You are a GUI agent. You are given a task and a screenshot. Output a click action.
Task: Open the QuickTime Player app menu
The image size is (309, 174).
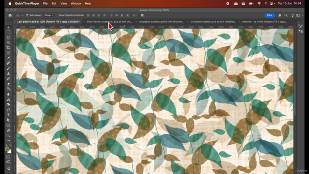(x=27, y=3)
